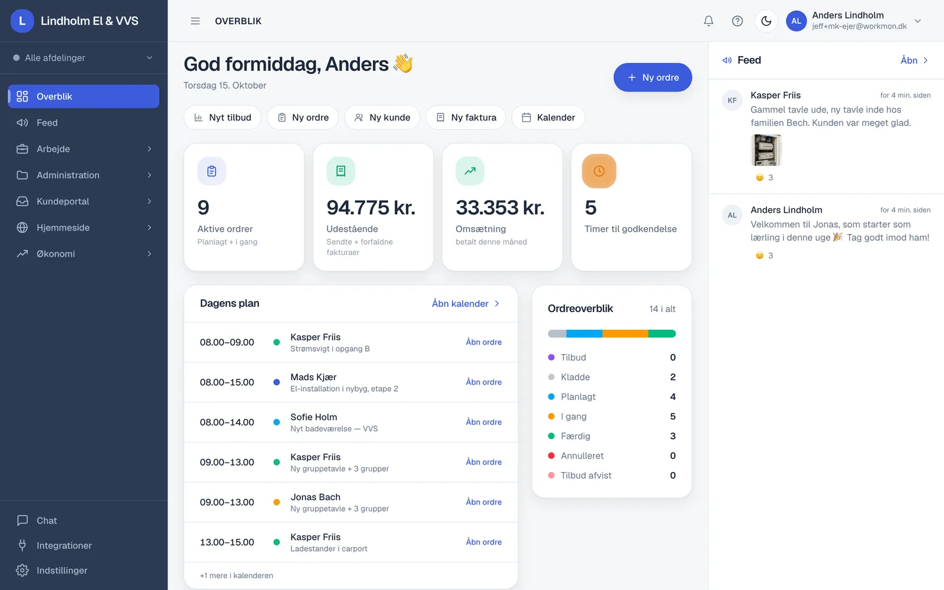This screenshot has height=590, width=944.
Task: Open Åbn kalender link in Dagens plan
Action: point(466,303)
